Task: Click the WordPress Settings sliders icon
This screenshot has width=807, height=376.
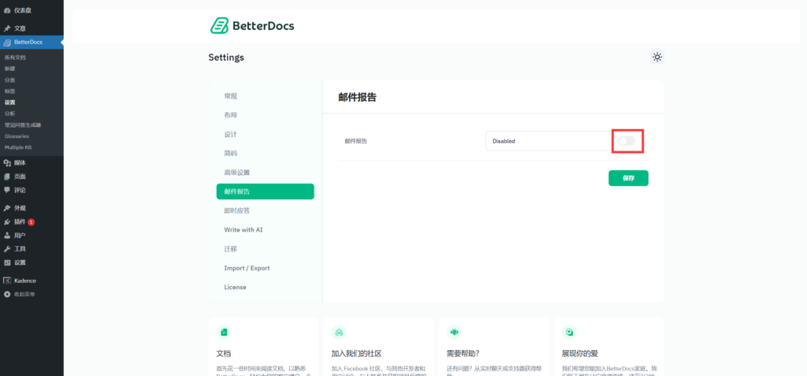Action: (x=7, y=262)
